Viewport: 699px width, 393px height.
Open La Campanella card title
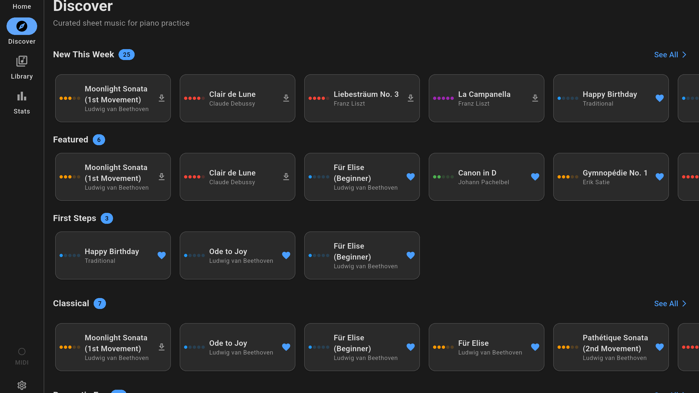pos(484,94)
